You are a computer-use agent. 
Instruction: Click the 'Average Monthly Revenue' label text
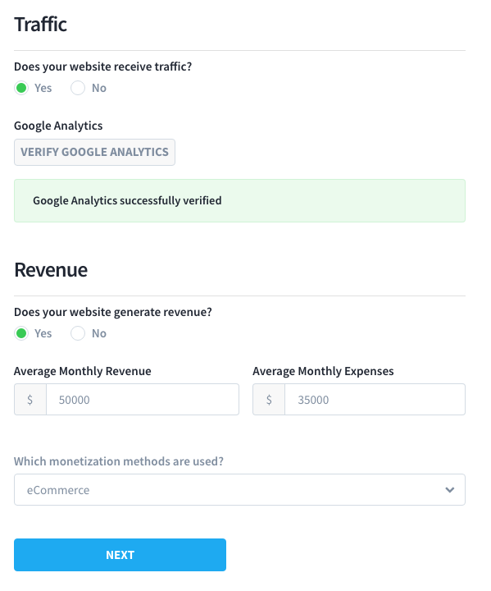tap(83, 371)
